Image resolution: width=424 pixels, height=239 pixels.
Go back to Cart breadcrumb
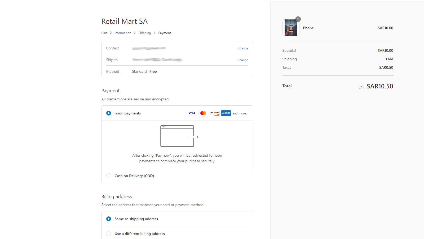(104, 33)
